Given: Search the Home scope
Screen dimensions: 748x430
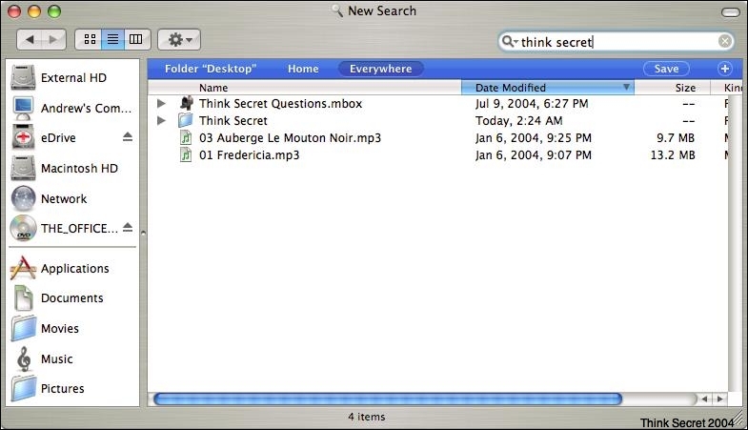Looking at the screenshot, I should (x=303, y=69).
